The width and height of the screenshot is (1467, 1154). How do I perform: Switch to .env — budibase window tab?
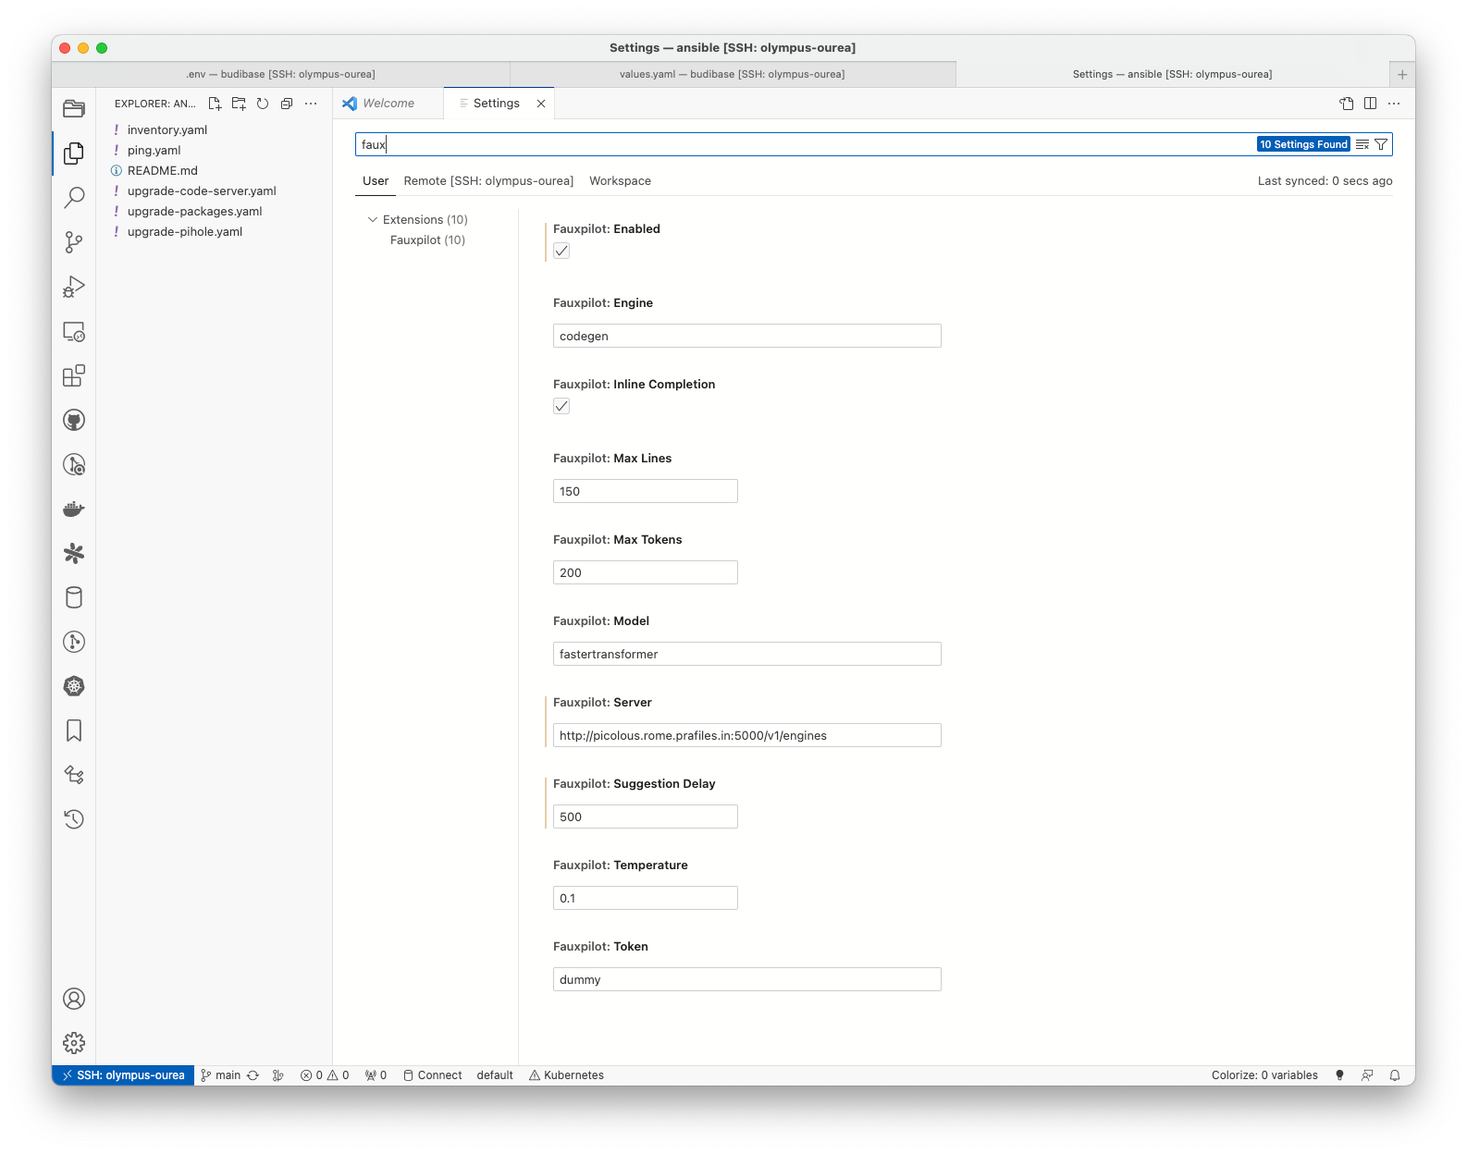(280, 74)
